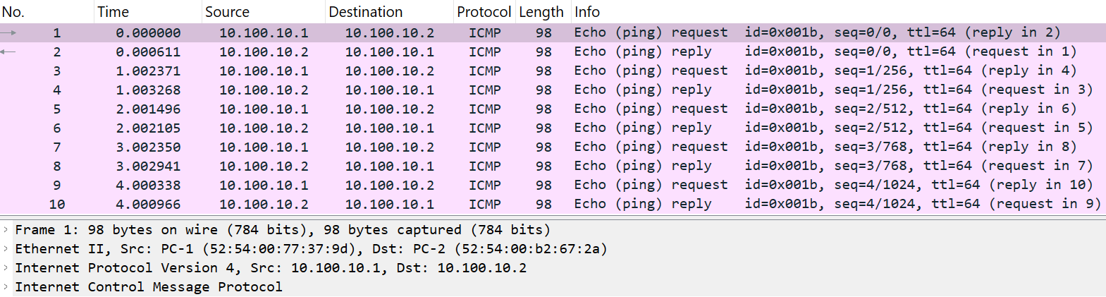Select packet 10, the last reply
Screen dimensions: 1106x297
click(493, 204)
